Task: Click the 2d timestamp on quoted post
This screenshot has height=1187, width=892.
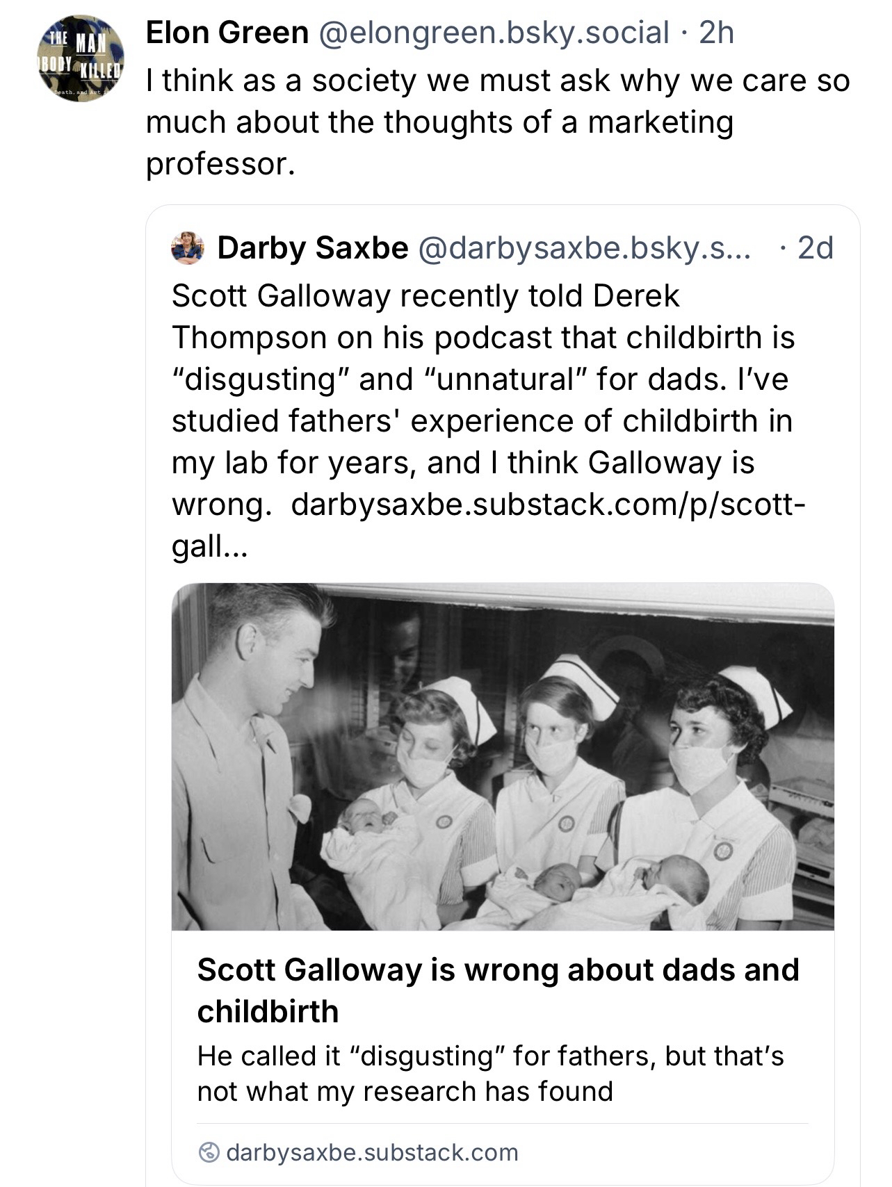Action: [815, 248]
